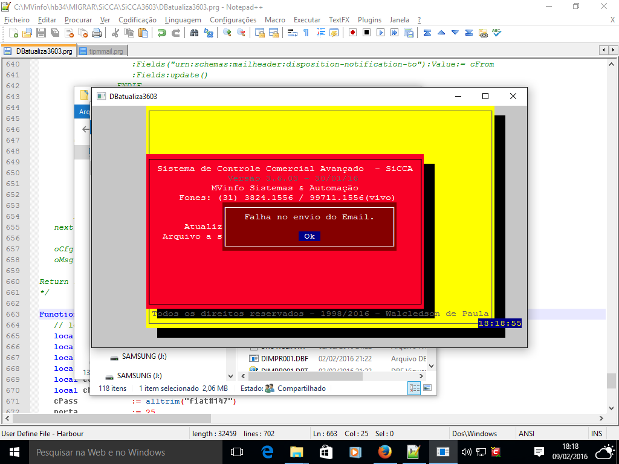Click the tab bar scroll right arrow
The height and width of the screenshot is (464, 619).
pyautogui.click(x=612, y=50)
